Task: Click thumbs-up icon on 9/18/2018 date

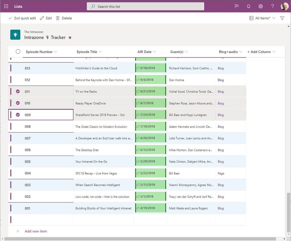Action: [x=138, y=68]
